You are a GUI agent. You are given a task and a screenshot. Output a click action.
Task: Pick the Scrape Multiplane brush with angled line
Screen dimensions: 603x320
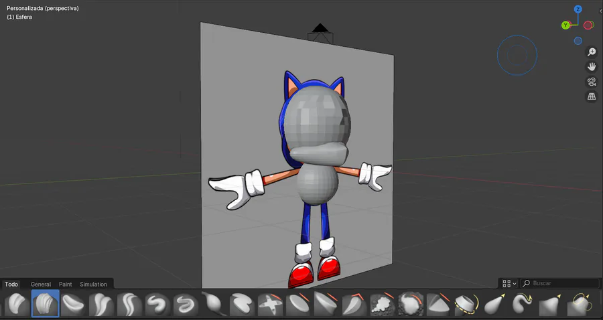coord(354,303)
